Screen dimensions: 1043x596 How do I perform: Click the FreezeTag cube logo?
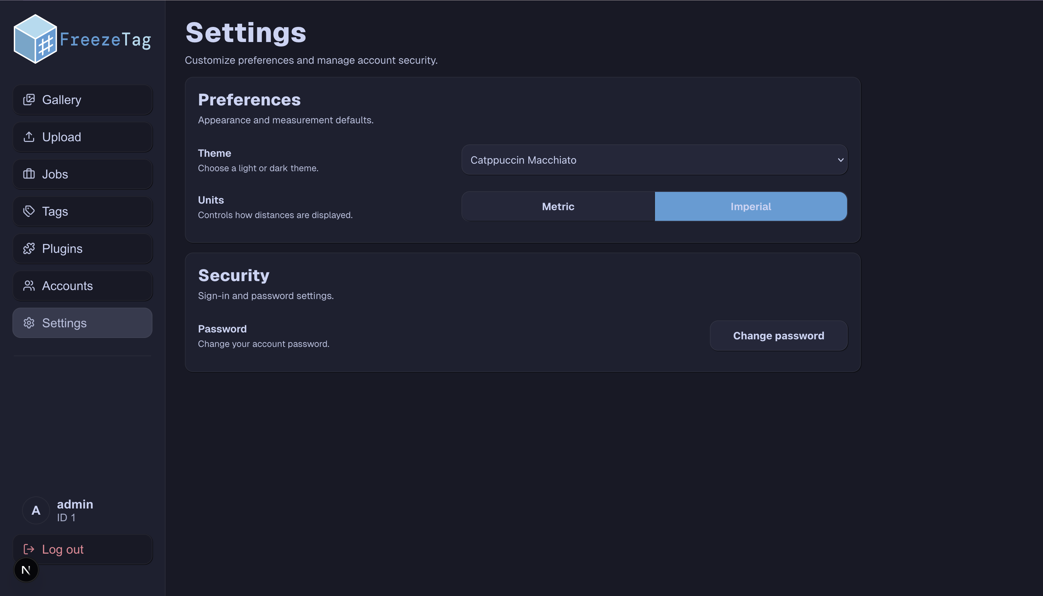(36, 39)
